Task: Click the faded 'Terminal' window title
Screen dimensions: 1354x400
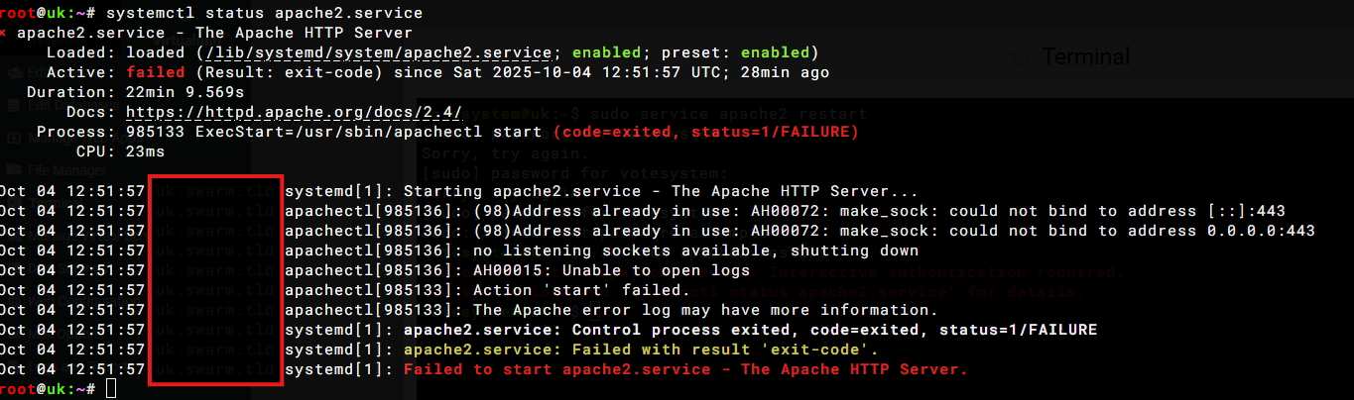Action: [x=1085, y=56]
